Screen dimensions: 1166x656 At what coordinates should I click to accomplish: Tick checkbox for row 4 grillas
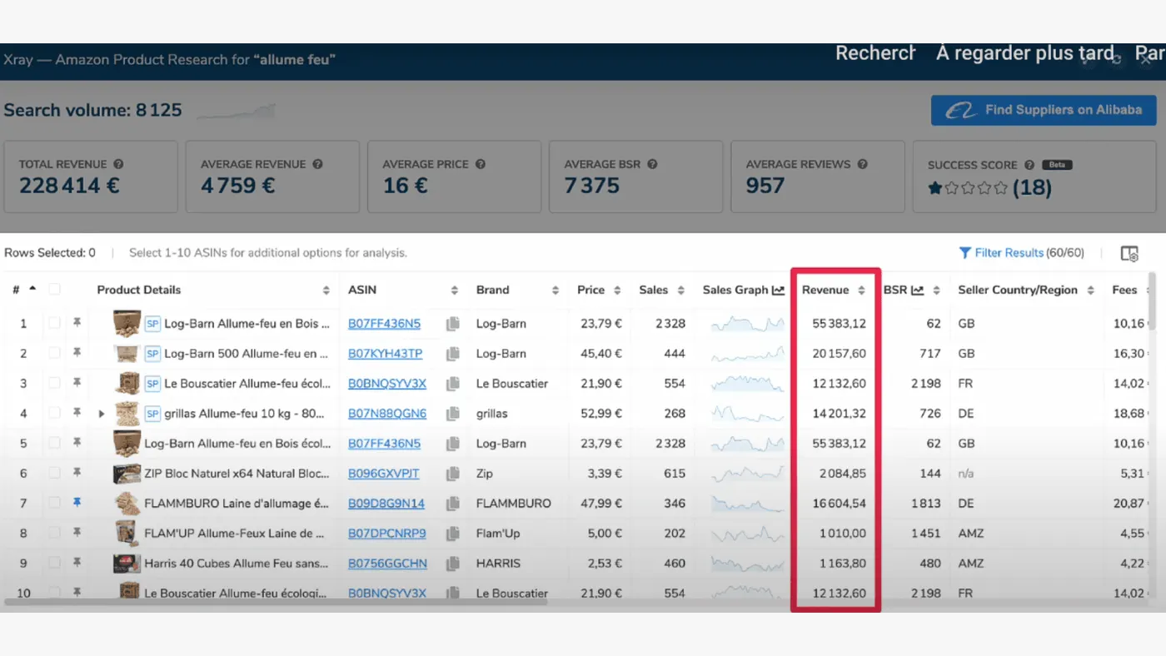coord(54,413)
